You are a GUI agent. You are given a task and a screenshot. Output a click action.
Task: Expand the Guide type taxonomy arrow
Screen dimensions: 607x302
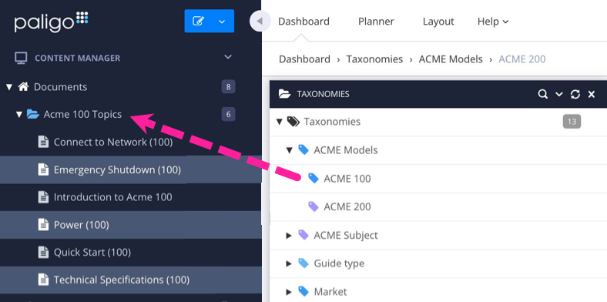(x=288, y=263)
